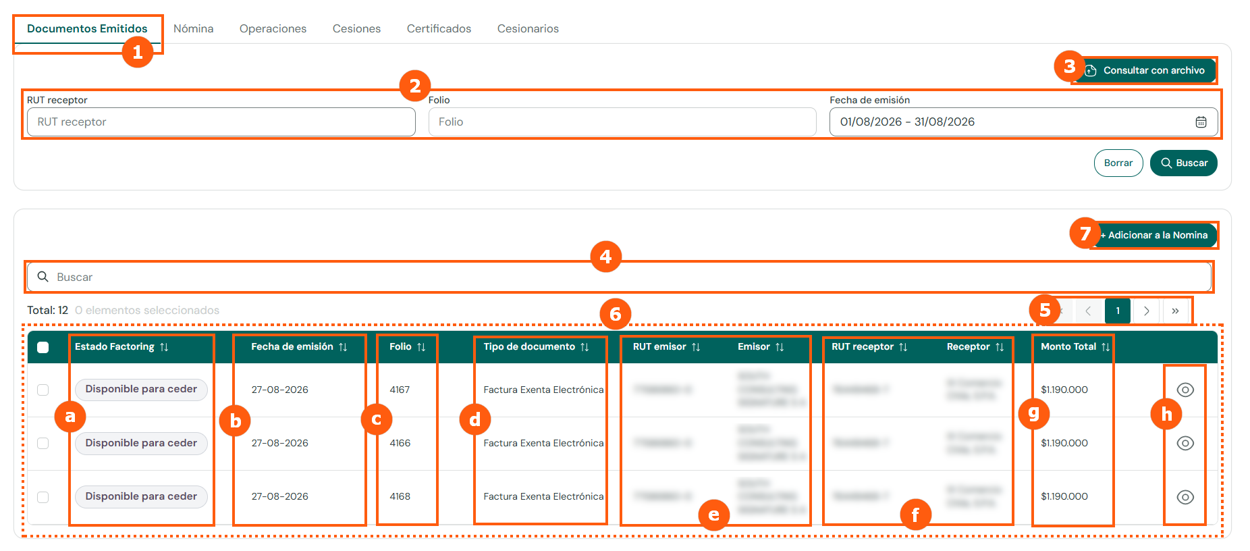
Task: Open the Fecha de emisión date range field
Action: tap(1024, 122)
